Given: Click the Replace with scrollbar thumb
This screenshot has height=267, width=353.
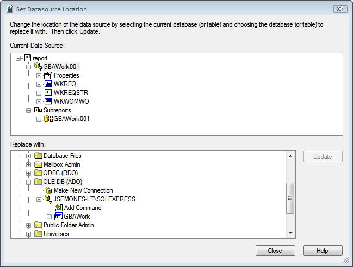Looking at the screenshot, I should click(290, 198).
